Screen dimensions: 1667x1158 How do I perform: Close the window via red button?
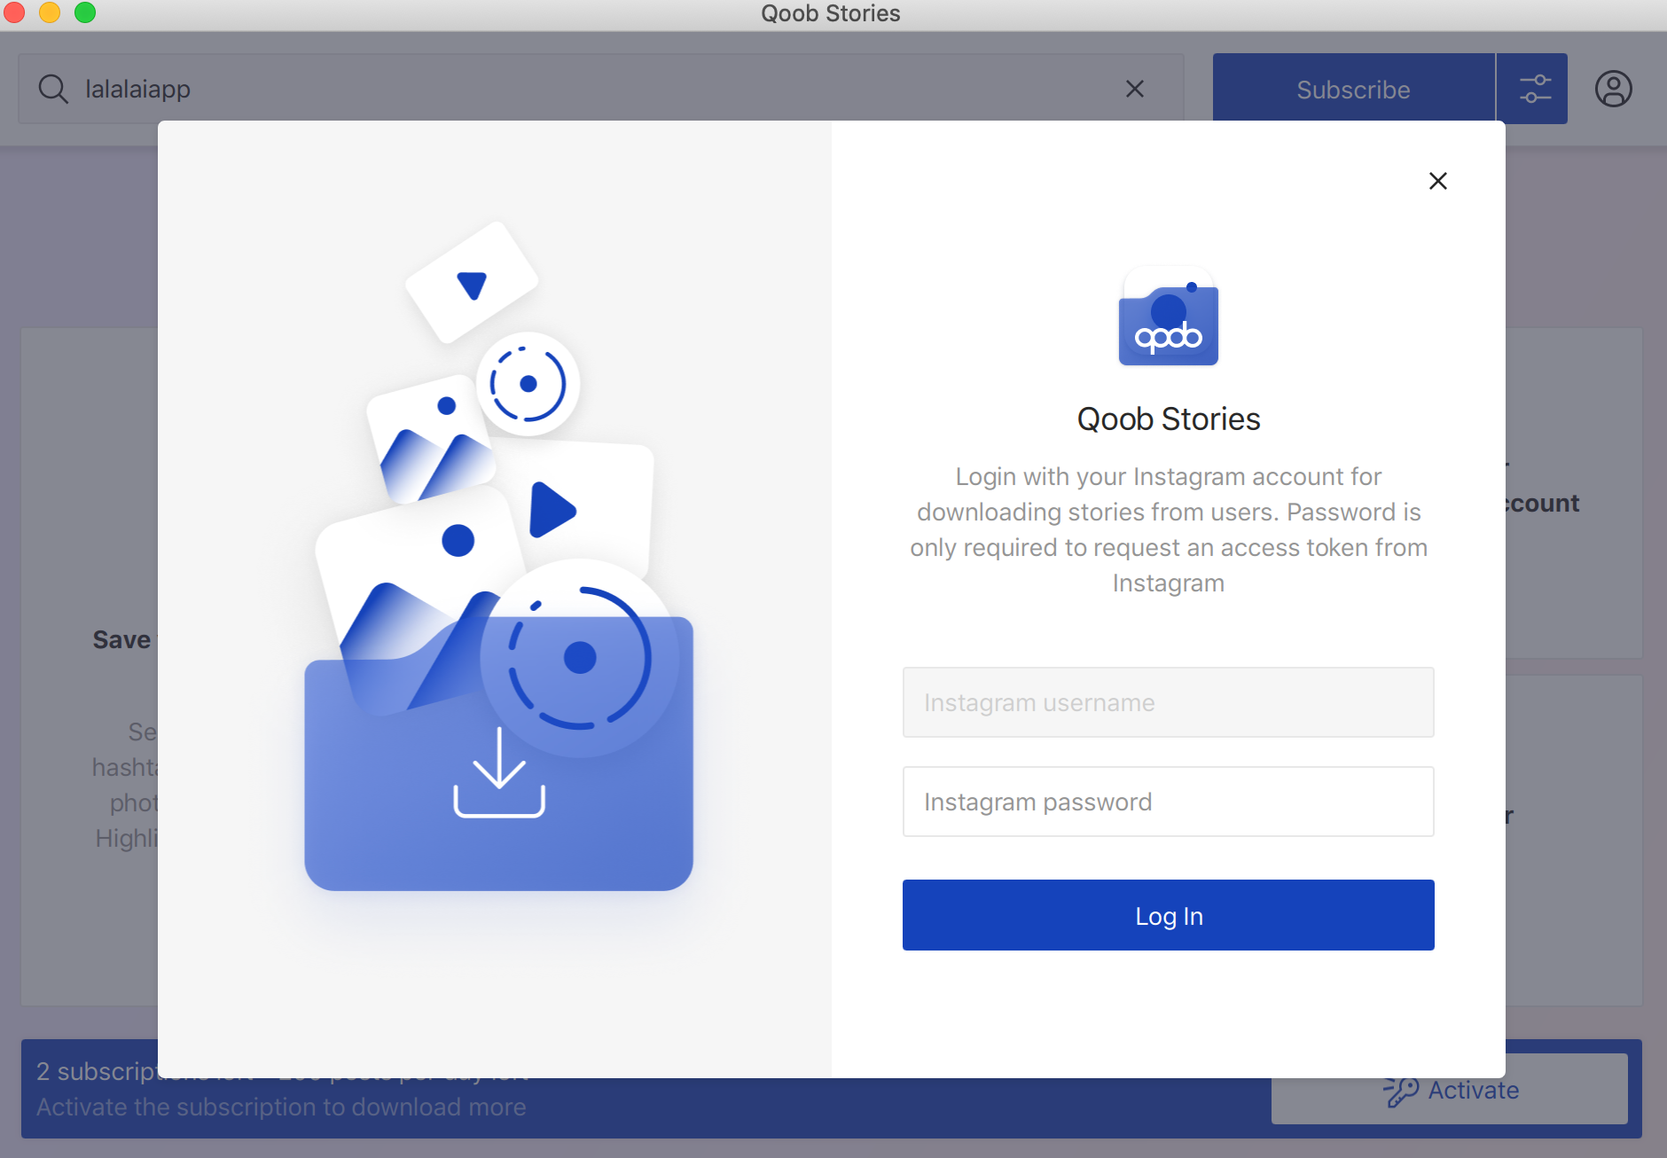point(14,12)
